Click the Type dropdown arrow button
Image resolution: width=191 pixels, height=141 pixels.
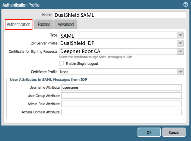click(180, 35)
